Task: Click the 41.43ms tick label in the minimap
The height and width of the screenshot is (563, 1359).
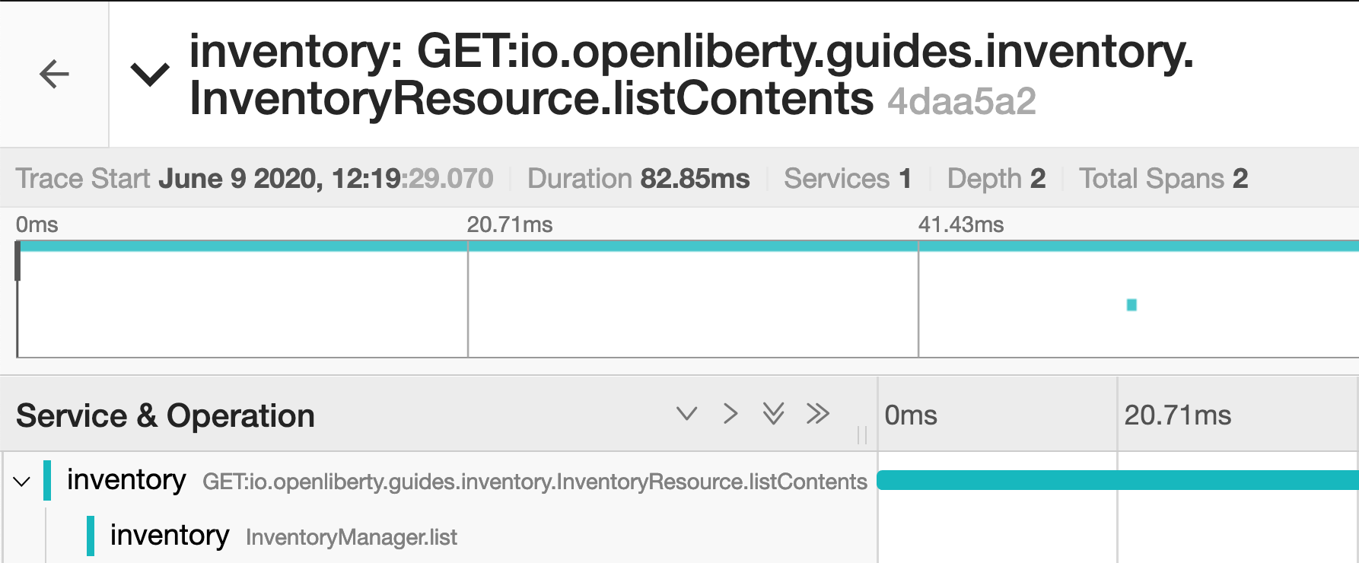Action: point(961,224)
